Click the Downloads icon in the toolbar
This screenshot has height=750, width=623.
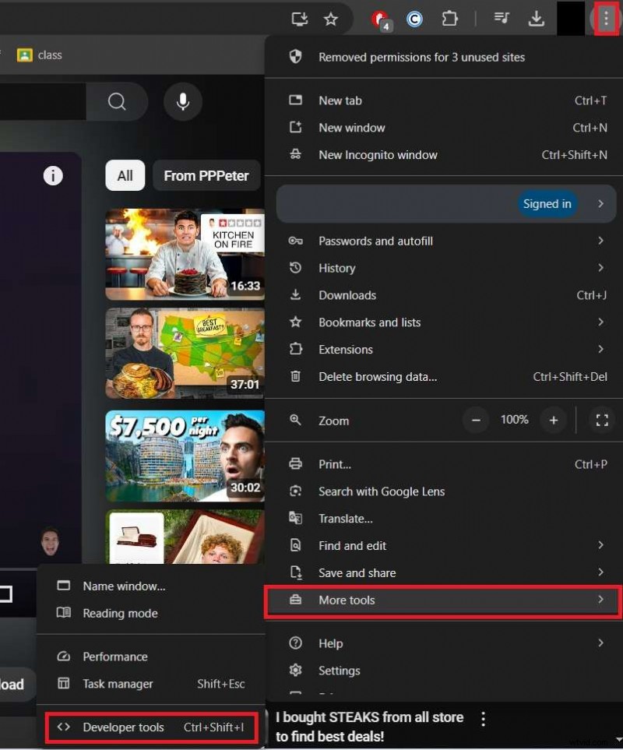coord(537,19)
